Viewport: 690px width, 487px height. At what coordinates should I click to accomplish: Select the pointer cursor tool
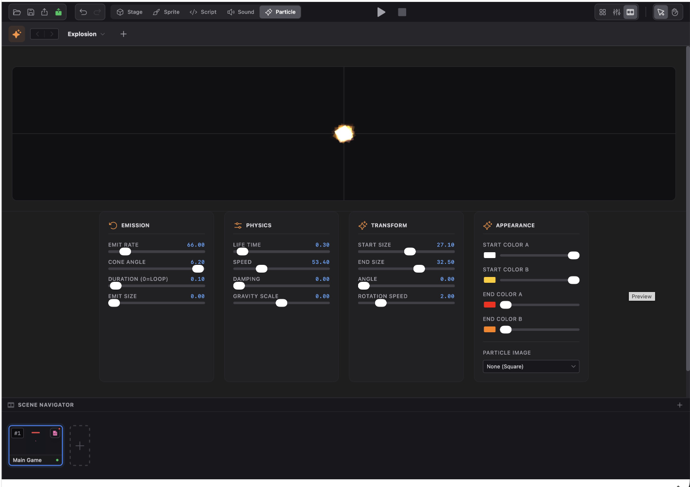point(661,12)
